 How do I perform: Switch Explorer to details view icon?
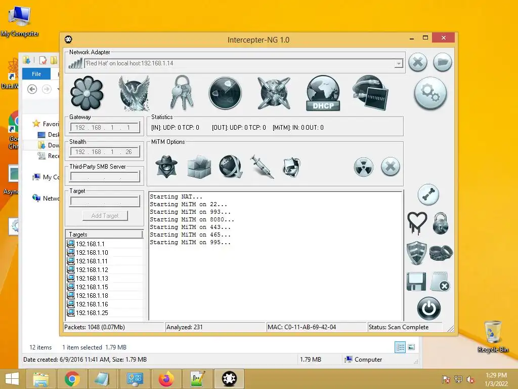pyautogui.click(x=400, y=347)
